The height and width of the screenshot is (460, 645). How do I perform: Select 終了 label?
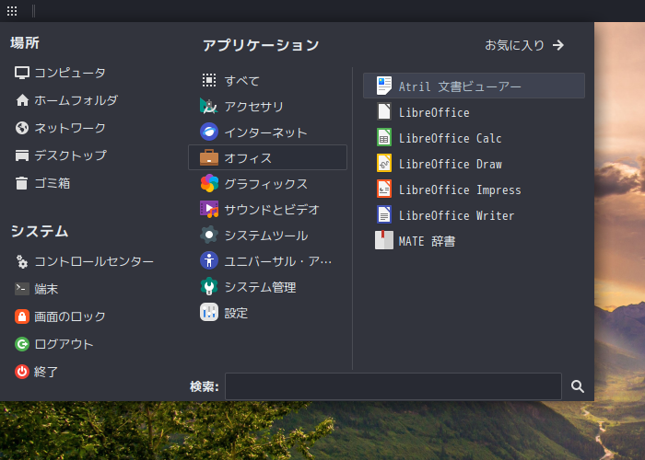46,372
